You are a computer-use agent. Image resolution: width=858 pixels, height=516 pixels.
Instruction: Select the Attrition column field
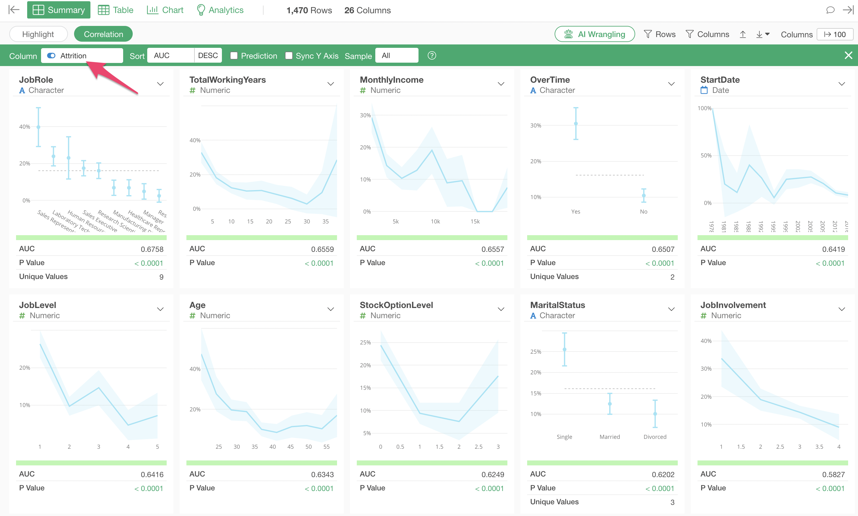coord(82,56)
